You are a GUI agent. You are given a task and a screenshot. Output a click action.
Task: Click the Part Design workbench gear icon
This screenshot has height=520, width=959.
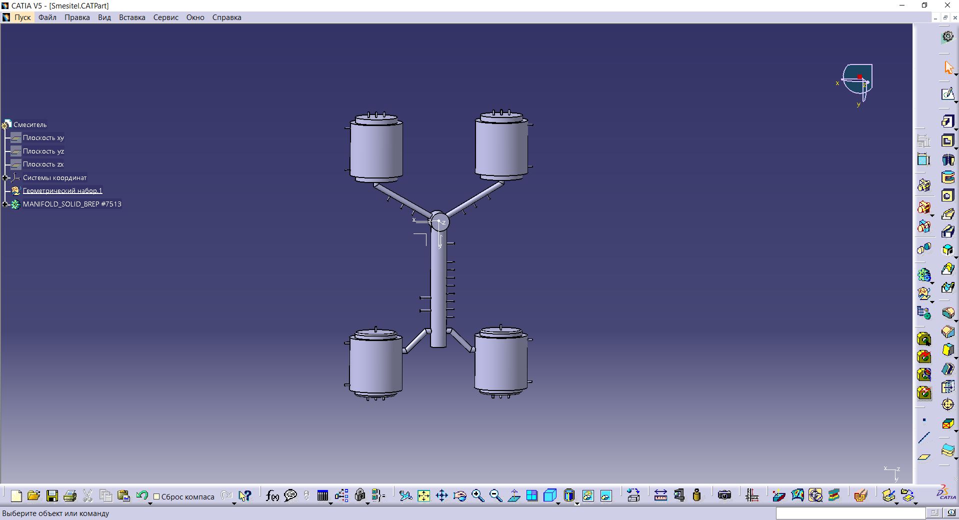tap(947, 36)
